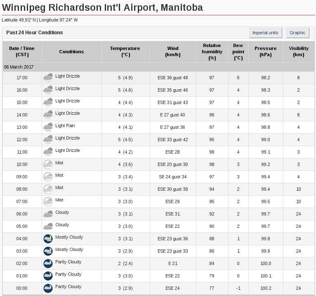Image resolution: width=316 pixels, height=296 pixels.
Task: Select the Mist icon at 10:00
Action: tap(48, 164)
